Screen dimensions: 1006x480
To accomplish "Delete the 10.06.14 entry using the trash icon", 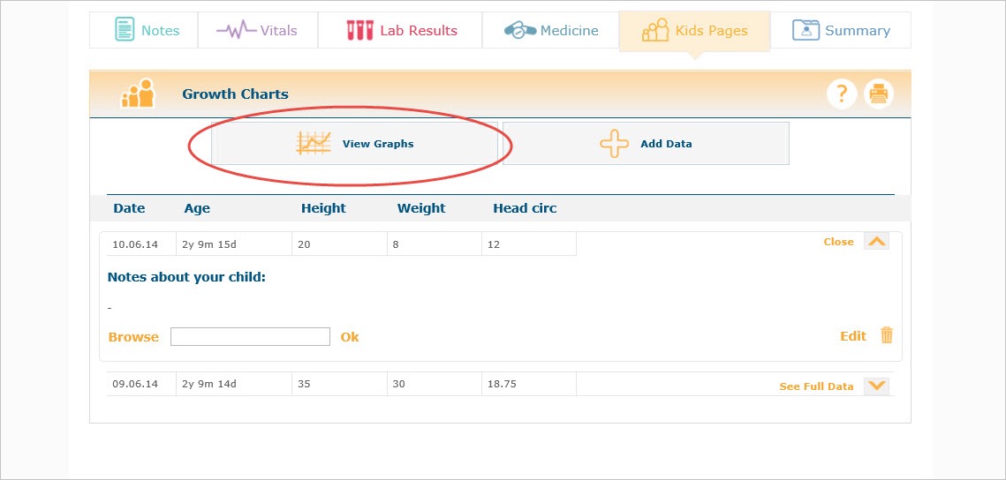I will (887, 335).
